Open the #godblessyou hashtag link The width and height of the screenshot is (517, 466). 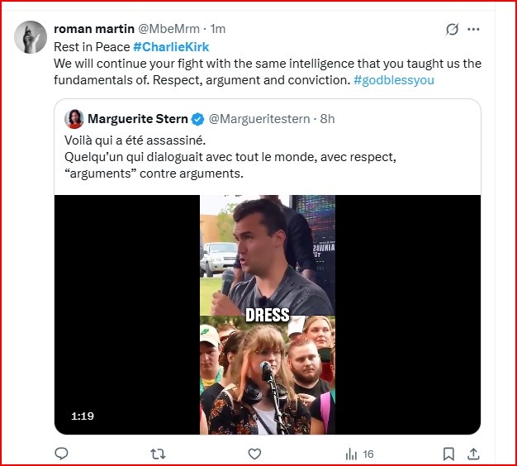coord(393,80)
